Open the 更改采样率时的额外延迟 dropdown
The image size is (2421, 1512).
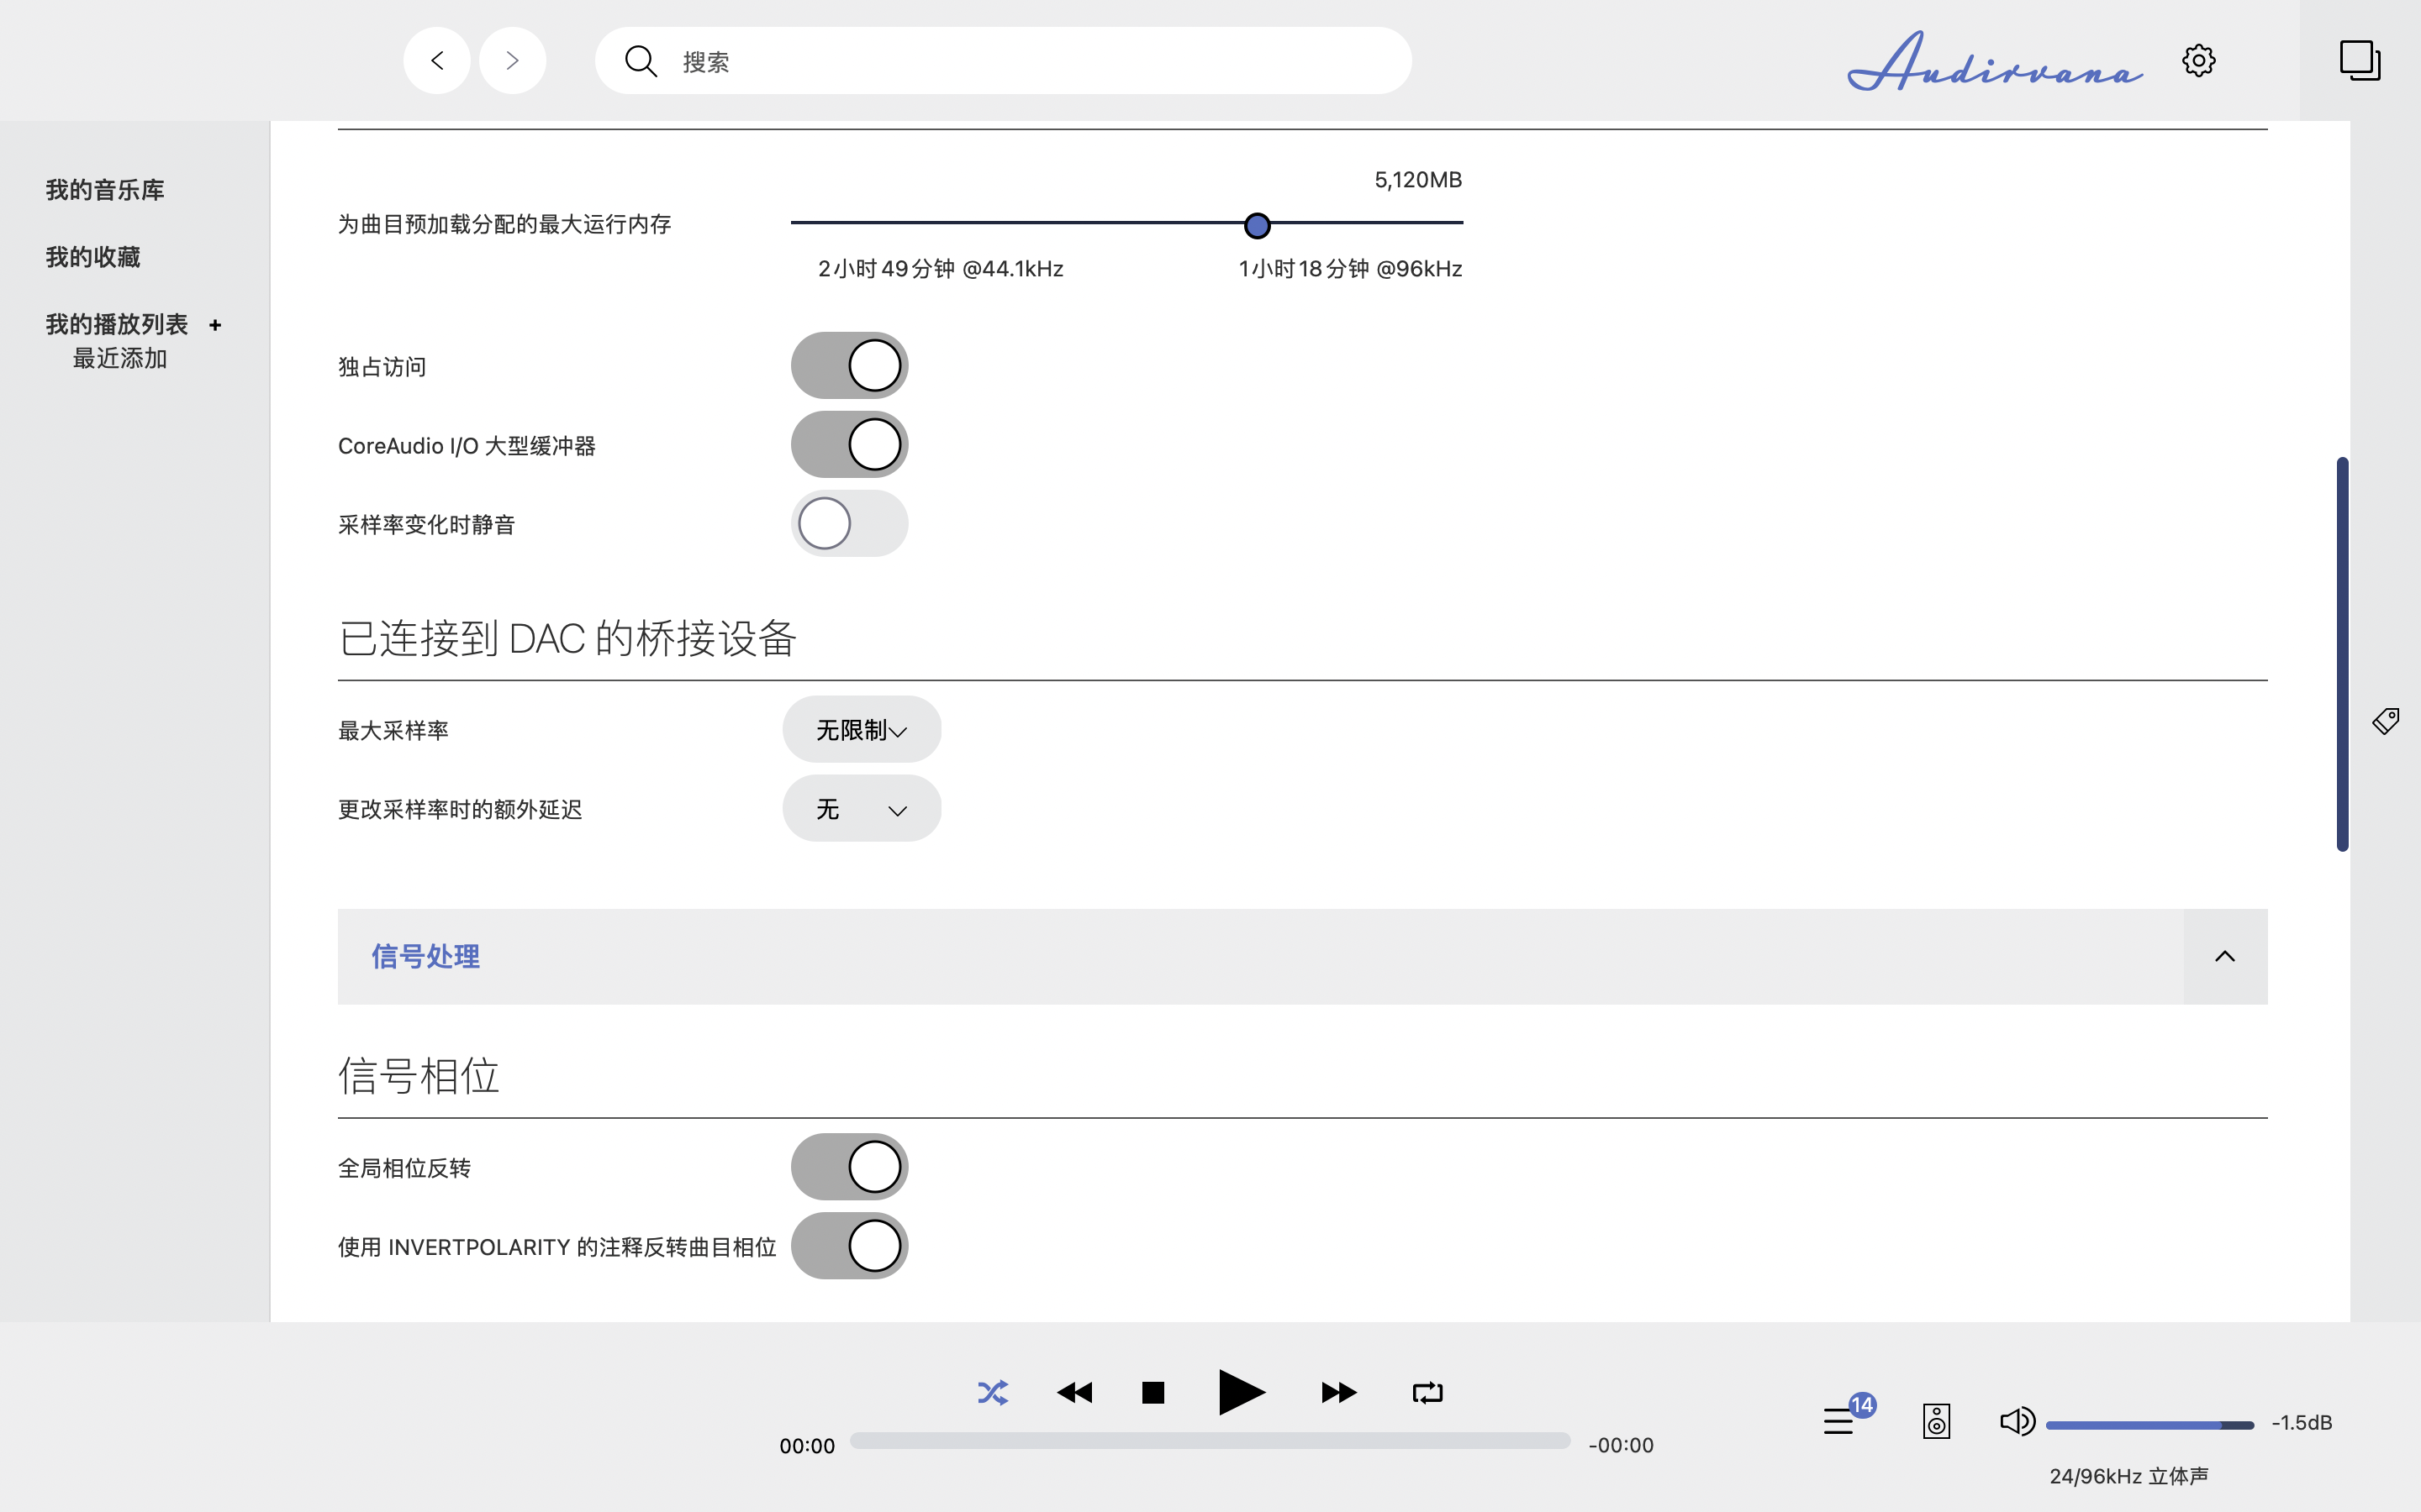tap(860, 808)
